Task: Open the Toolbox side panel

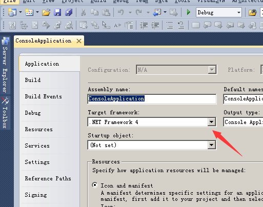Action: point(5,113)
